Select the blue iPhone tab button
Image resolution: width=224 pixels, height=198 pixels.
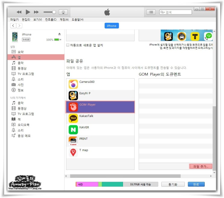click(x=112, y=26)
